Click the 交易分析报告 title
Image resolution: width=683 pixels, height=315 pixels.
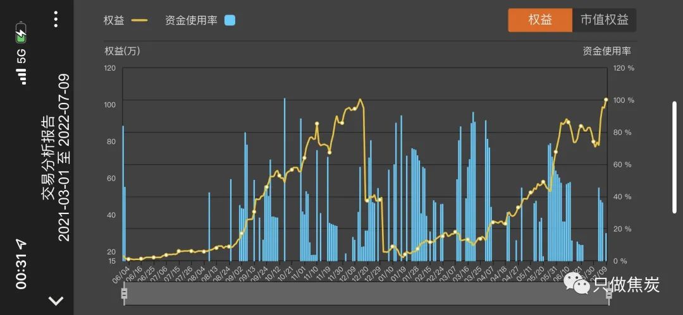[x=48, y=158]
